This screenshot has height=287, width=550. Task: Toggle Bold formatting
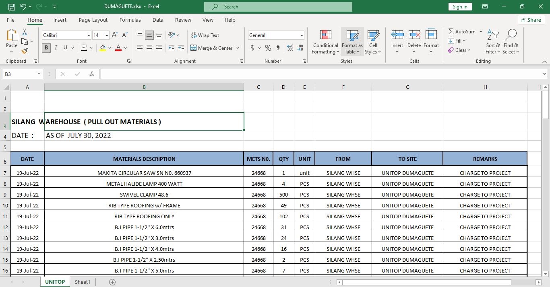pos(46,48)
